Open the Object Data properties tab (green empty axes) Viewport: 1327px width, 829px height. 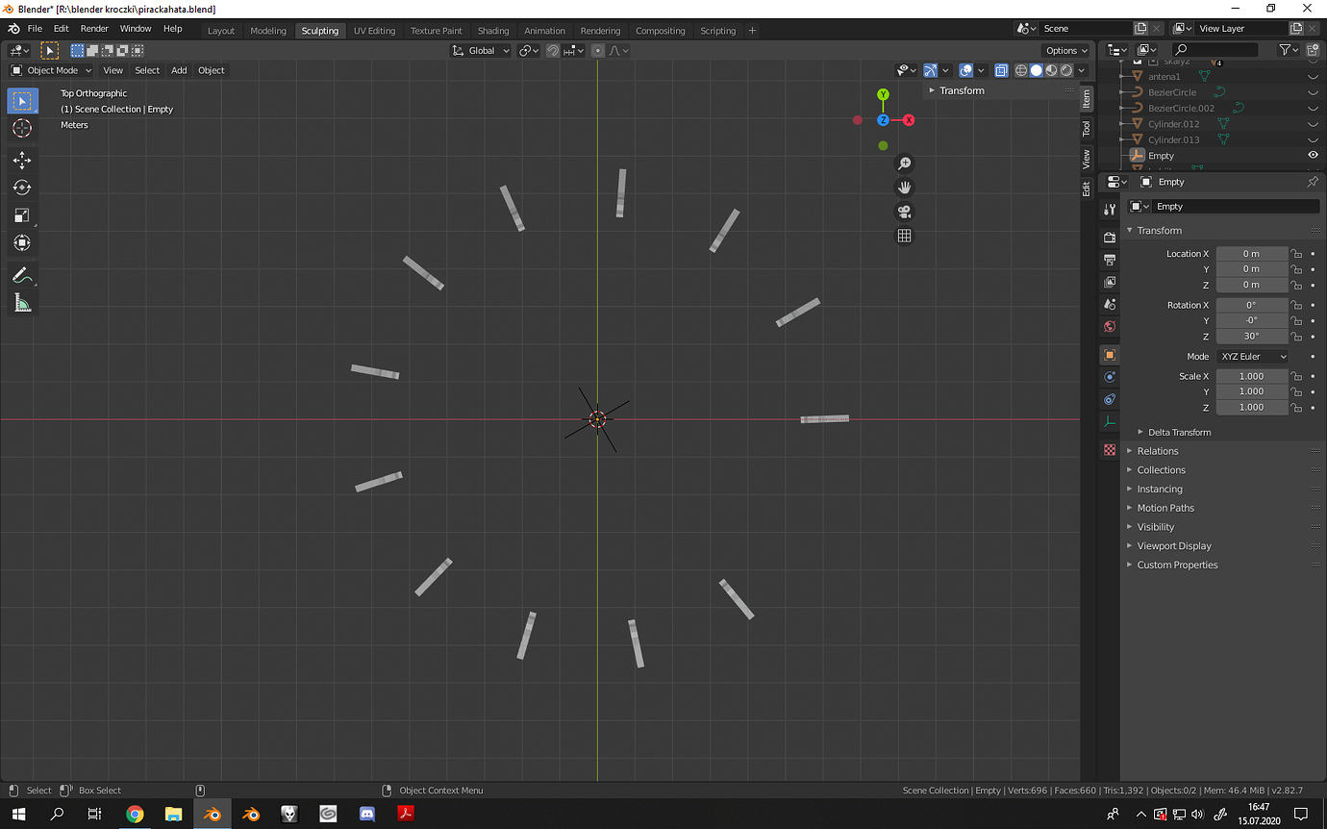[1110, 422]
